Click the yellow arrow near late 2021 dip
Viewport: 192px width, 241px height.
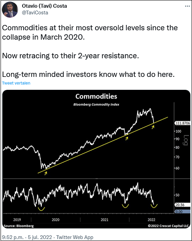tap(127, 139)
